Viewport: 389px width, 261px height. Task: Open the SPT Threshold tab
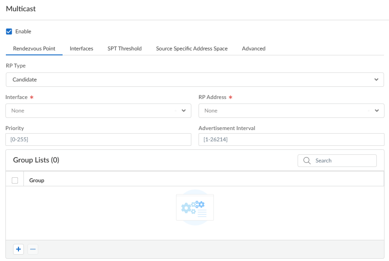point(124,49)
